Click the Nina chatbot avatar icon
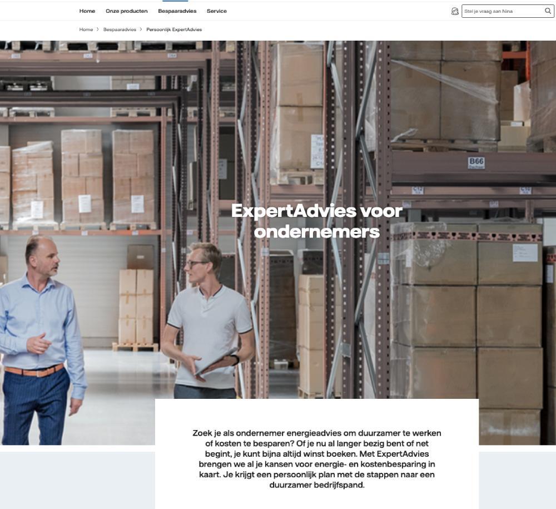The image size is (556, 509). coord(455,11)
